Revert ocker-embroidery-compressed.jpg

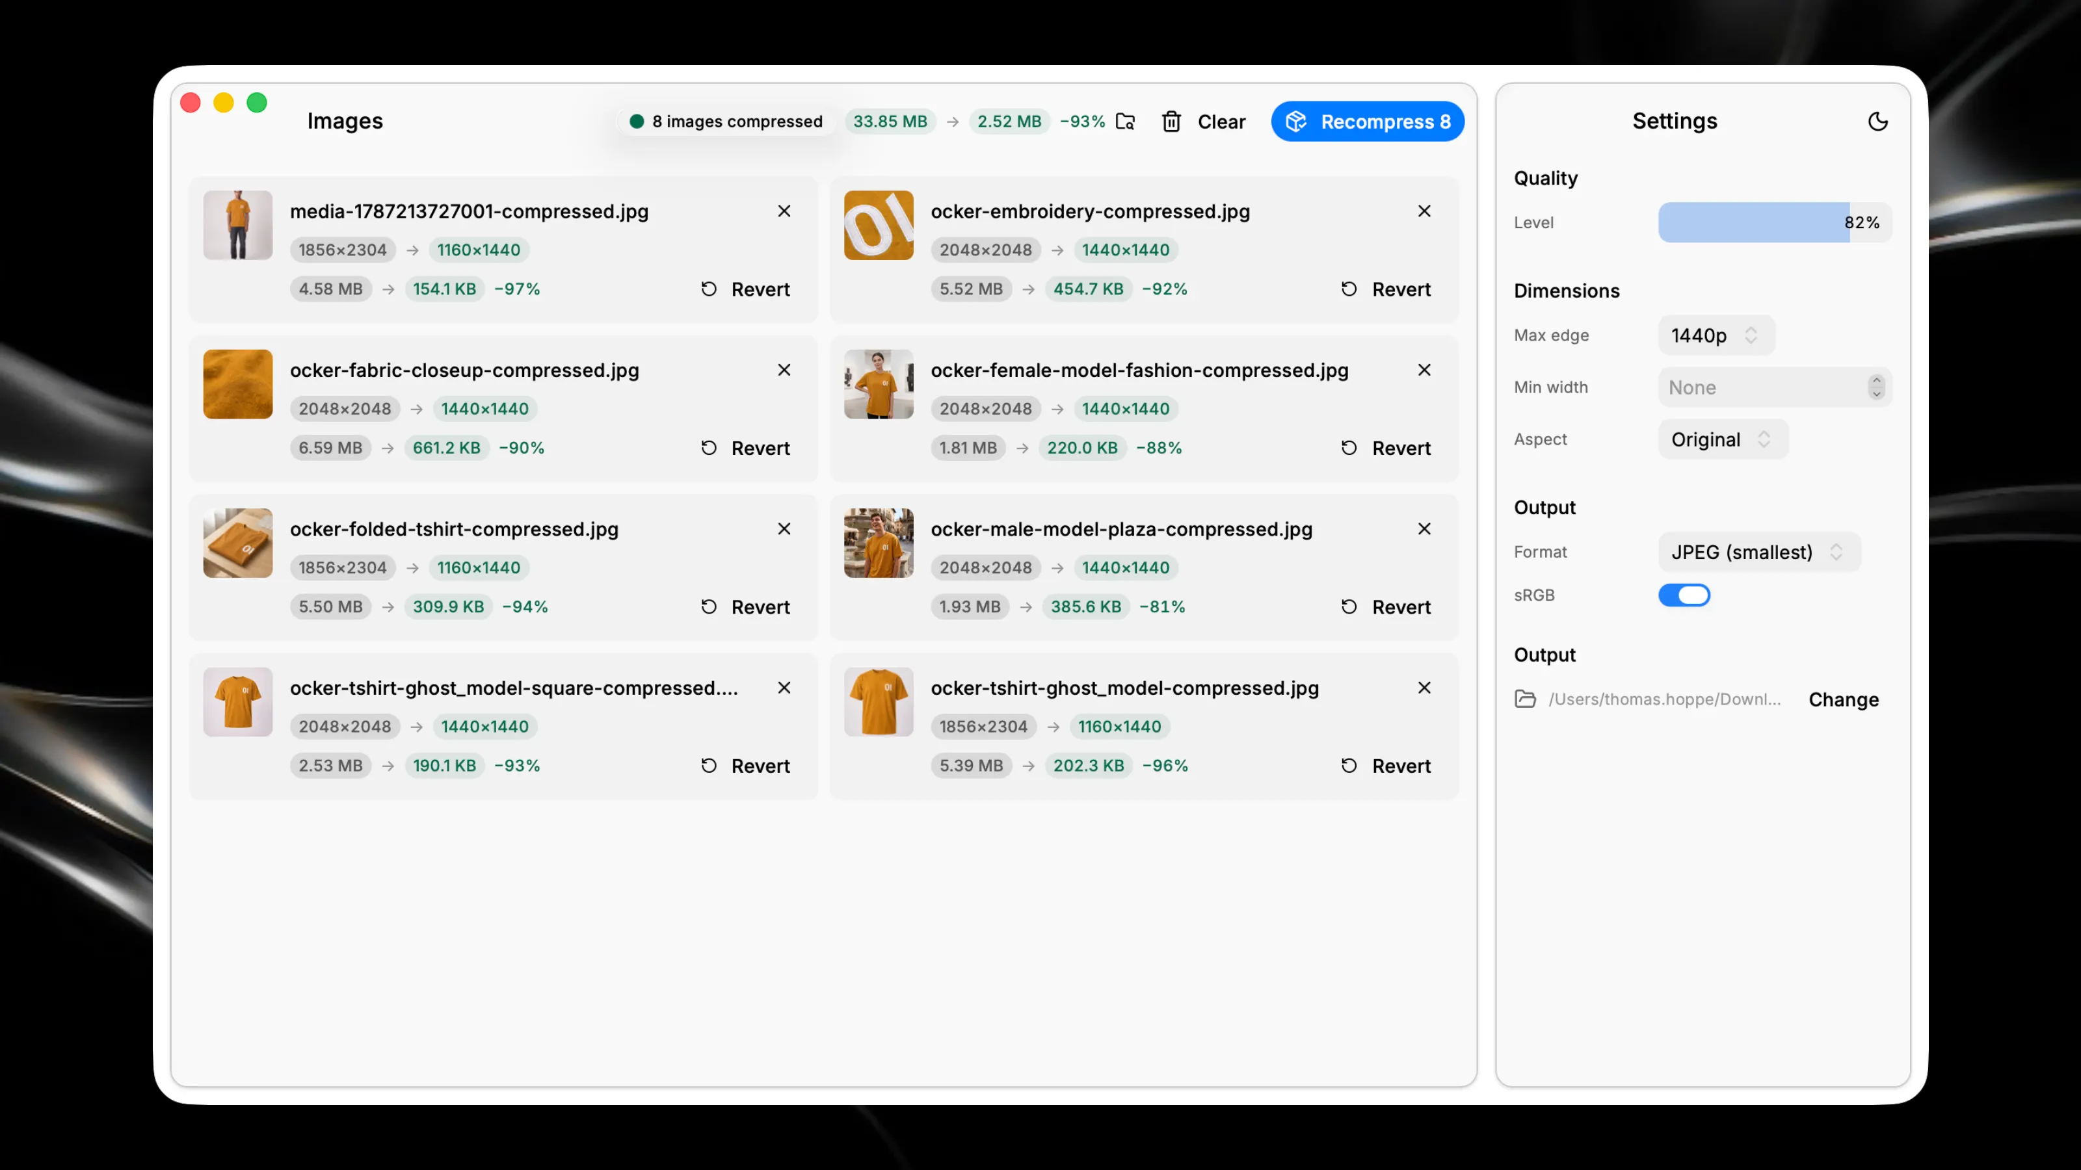pyautogui.click(x=1385, y=289)
